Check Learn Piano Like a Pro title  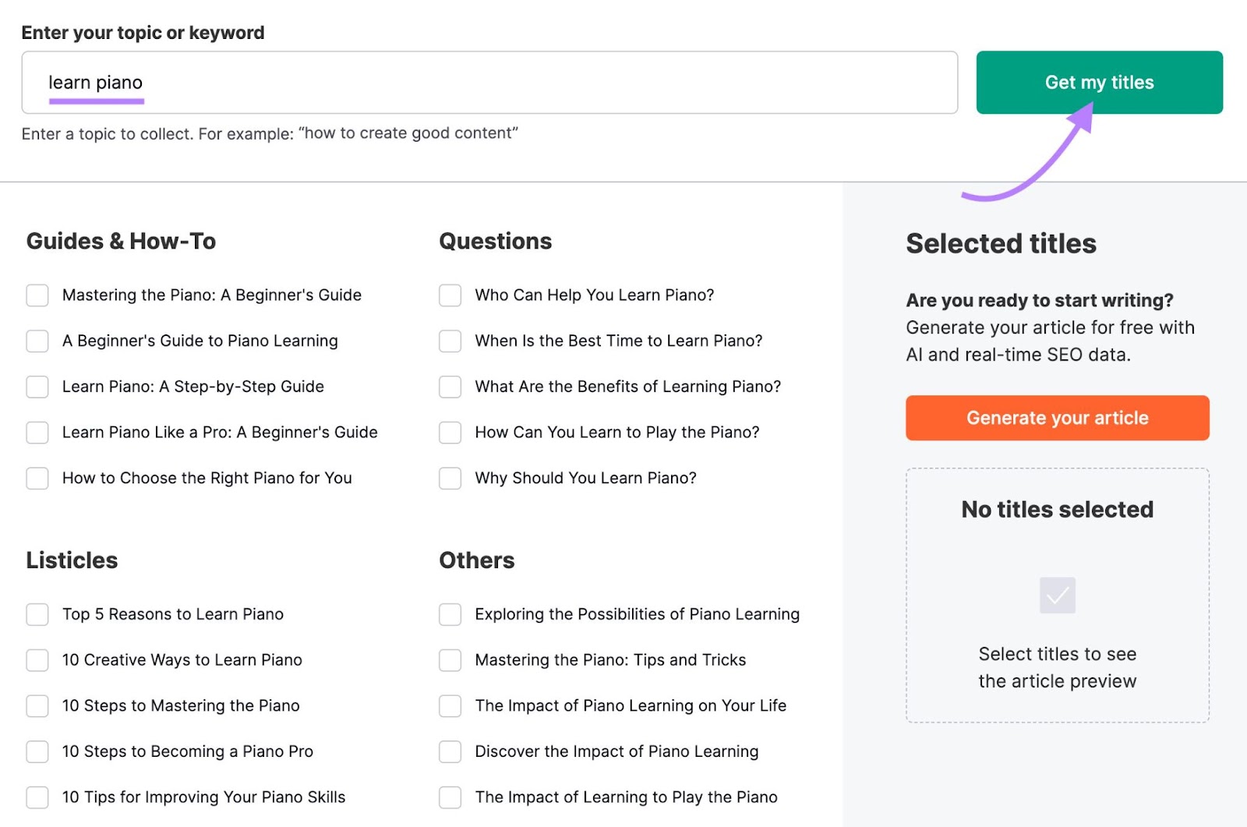click(37, 433)
